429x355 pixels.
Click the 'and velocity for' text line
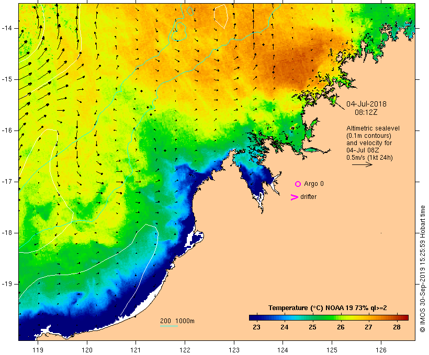click(x=369, y=143)
